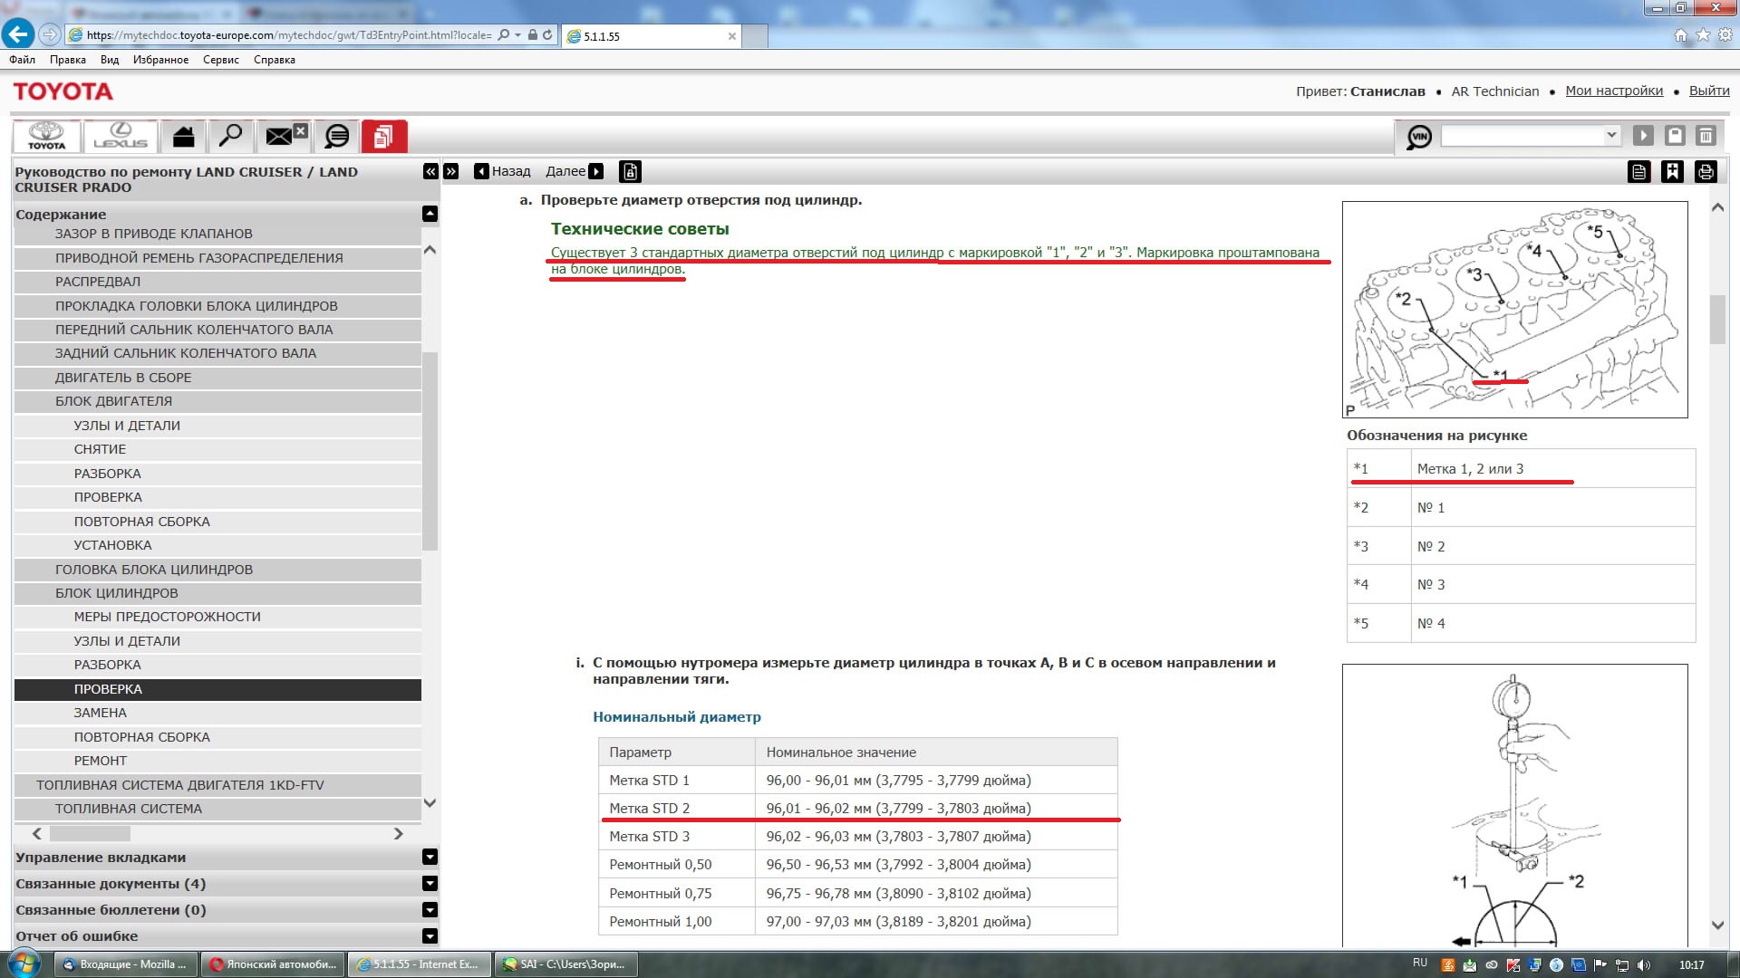The image size is (1740, 978).
Task: Open browser home icon
Action: click(1681, 35)
